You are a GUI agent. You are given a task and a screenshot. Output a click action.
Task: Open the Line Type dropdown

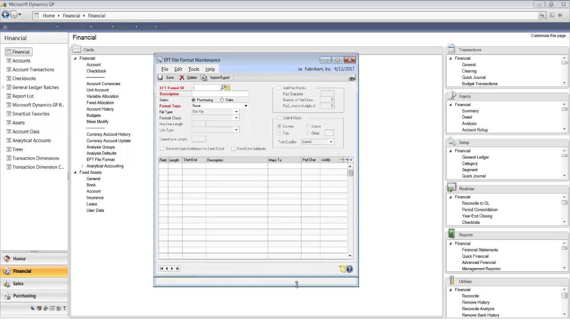[236, 130]
